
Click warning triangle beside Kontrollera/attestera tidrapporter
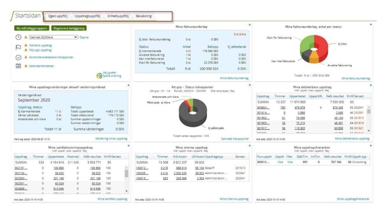(x=26, y=57)
